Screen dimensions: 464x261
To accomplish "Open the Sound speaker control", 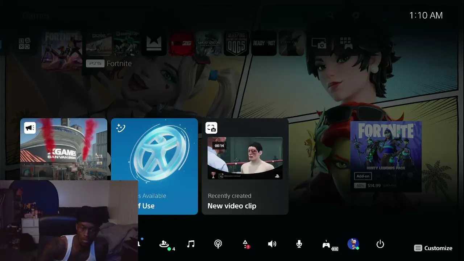I will coord(272,244).
